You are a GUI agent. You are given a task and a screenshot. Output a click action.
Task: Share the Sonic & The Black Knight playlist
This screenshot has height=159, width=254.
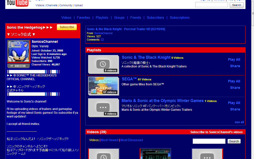tap(235, 66)
